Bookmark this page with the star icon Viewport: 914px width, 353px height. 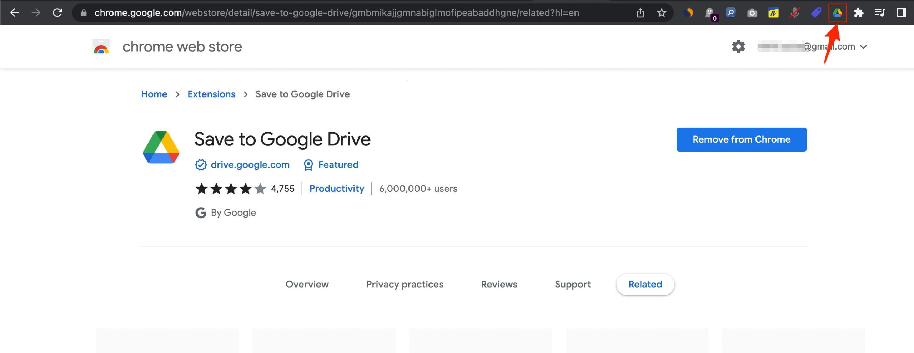tap(662, 13)
